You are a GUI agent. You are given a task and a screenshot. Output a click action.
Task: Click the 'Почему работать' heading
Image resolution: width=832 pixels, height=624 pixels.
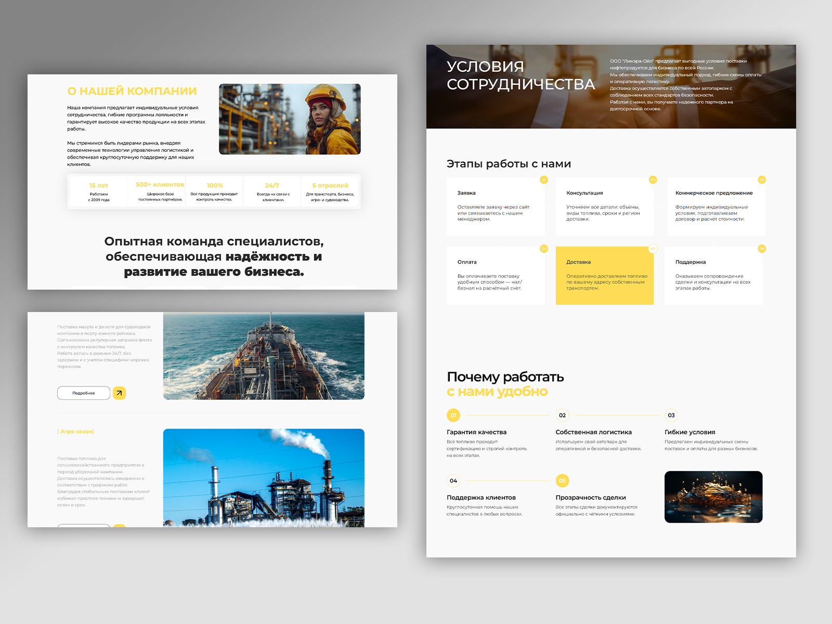(505, 376)
